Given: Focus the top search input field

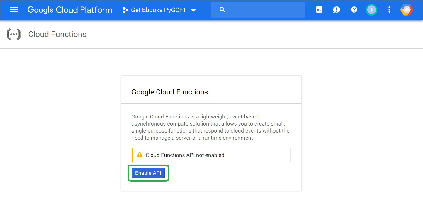Looking at the screenshot, I should [258, 10].
